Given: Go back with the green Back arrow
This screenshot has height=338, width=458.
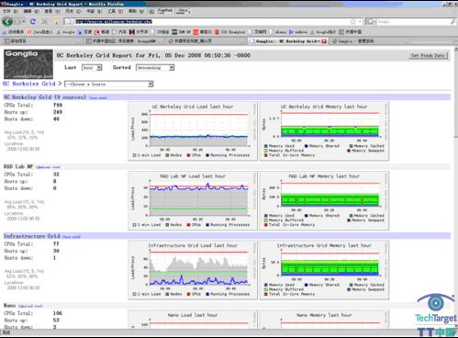Looking at the screenshot, I should coord(7,21).
